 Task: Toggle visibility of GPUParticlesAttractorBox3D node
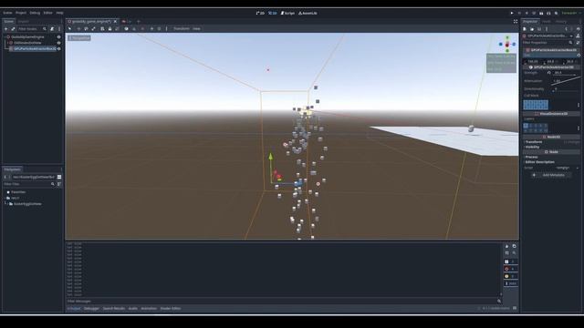(x=58, y=48)
